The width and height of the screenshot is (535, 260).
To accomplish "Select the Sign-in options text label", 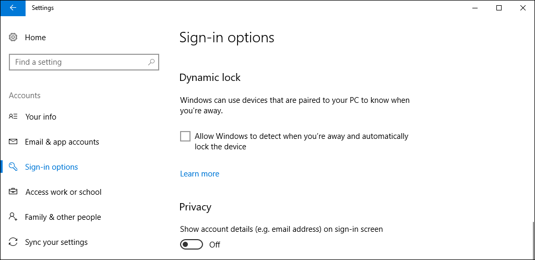I will click(x=51, y=167).
